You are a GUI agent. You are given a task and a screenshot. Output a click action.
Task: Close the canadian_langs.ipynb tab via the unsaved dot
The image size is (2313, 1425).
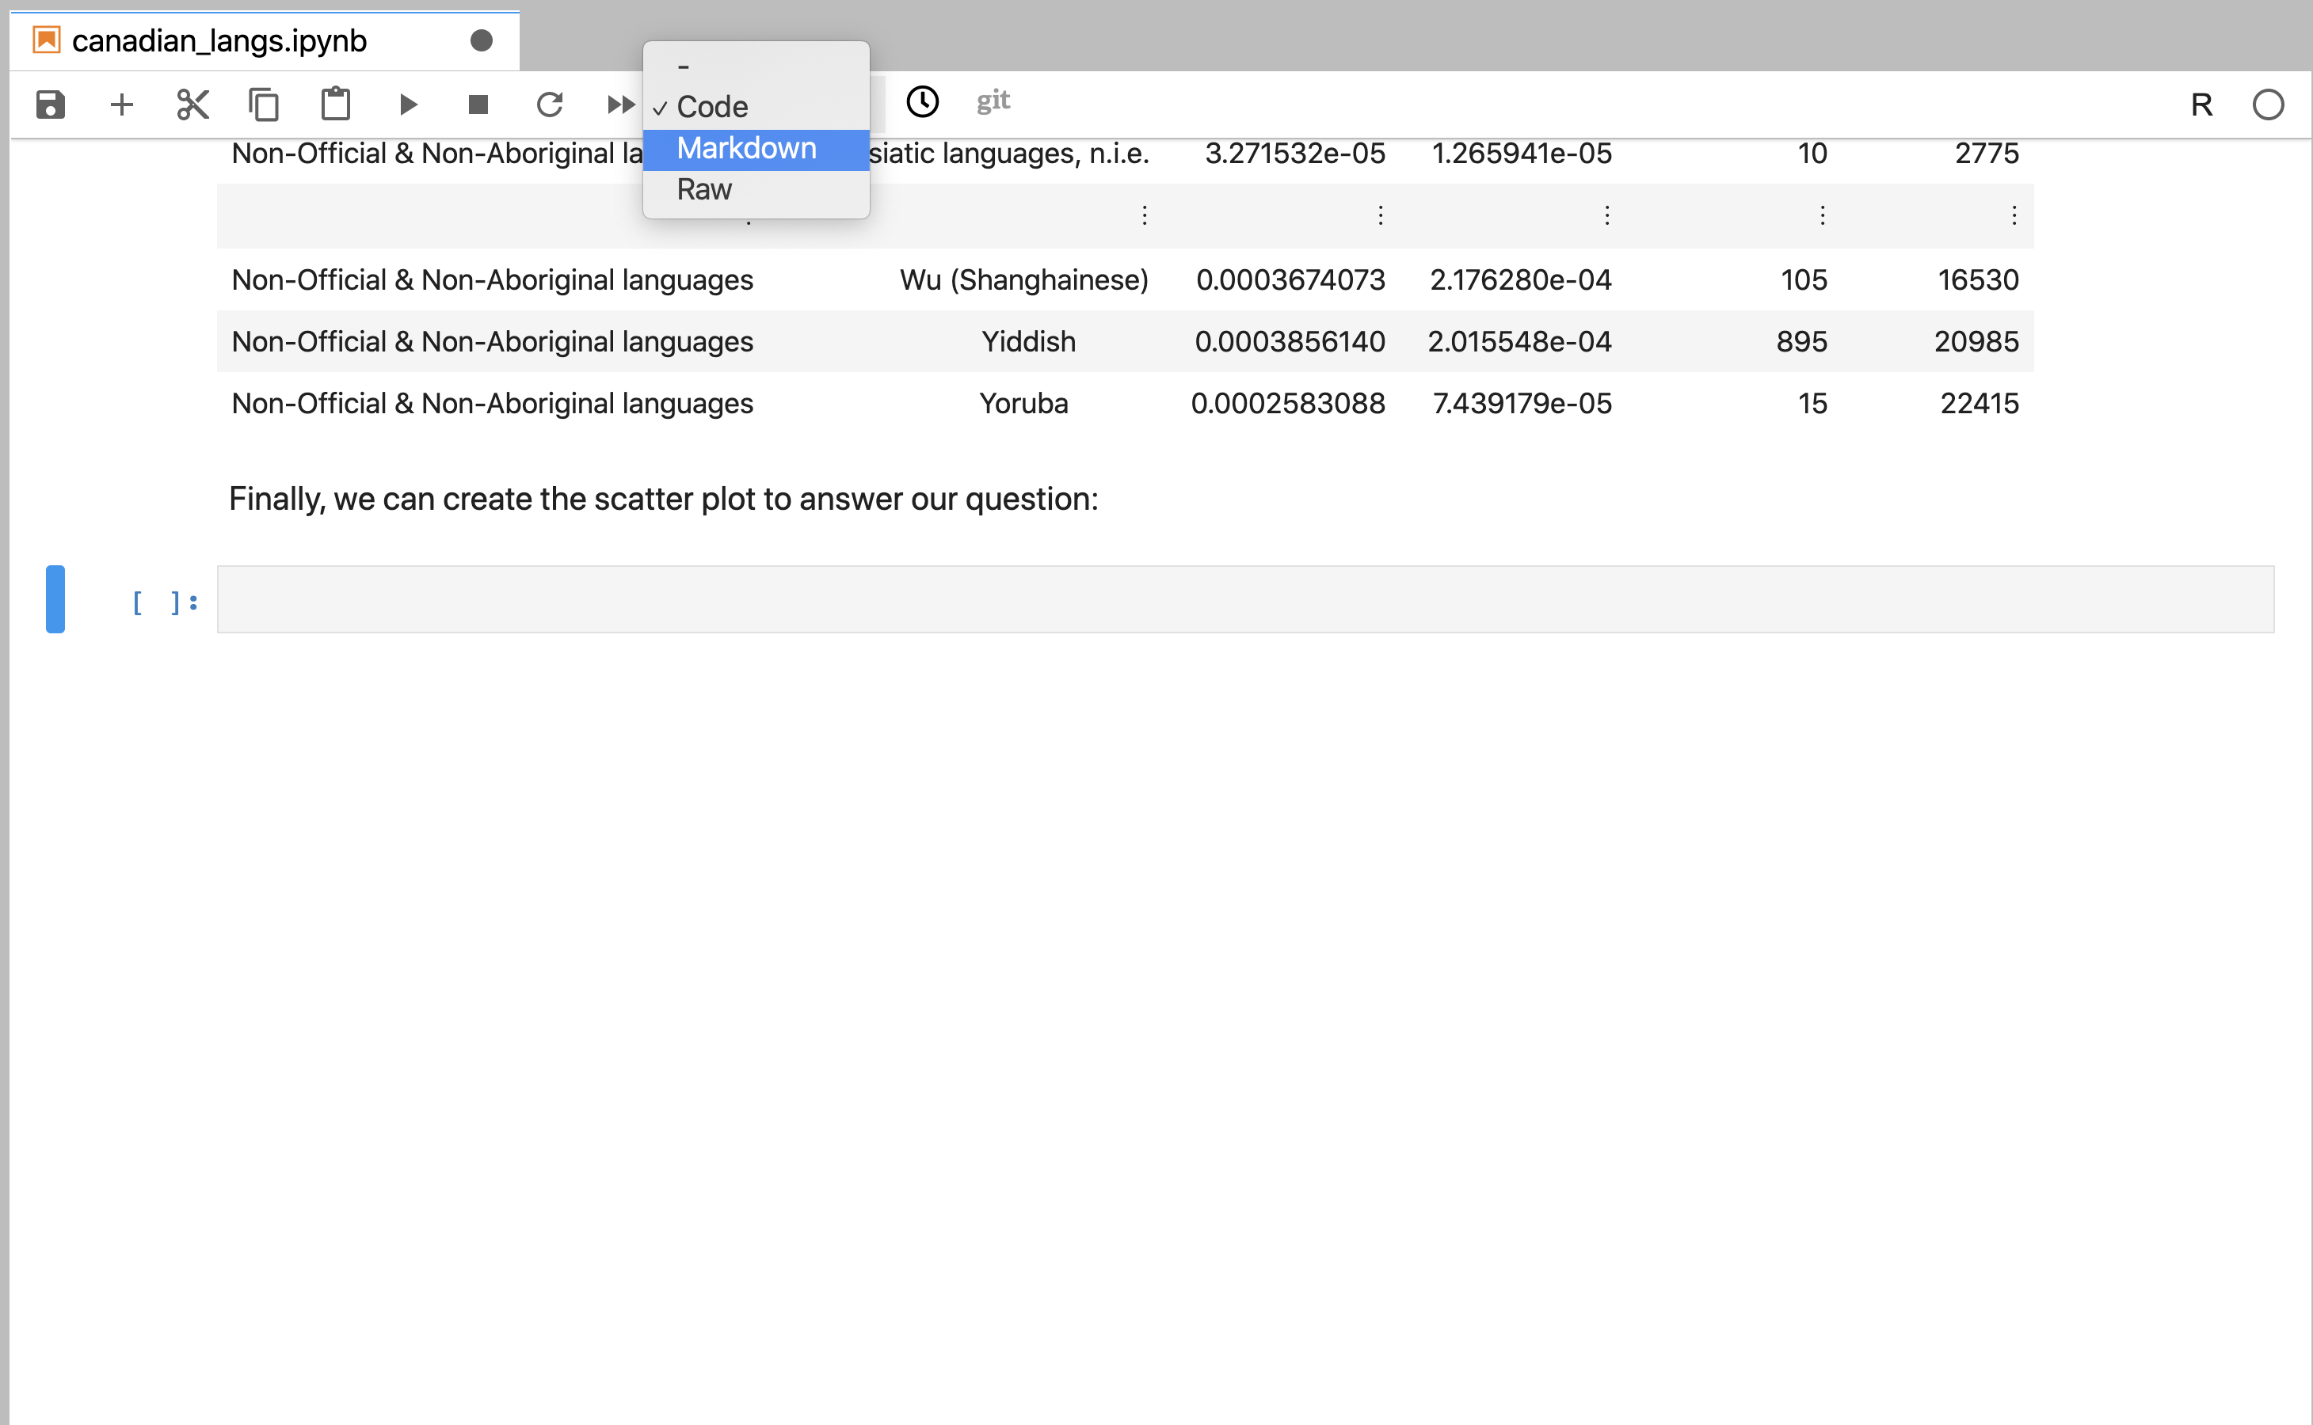tap(481, 40)
